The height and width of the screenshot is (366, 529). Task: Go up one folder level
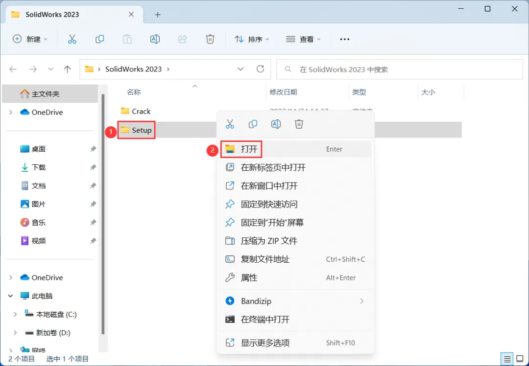pyautogui.click(x=68, y=69)
